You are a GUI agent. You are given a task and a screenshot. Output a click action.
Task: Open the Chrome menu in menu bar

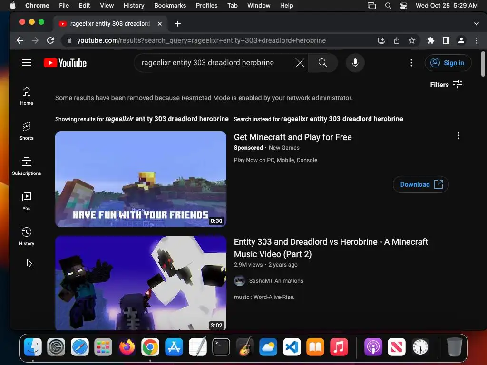[37, 5]
